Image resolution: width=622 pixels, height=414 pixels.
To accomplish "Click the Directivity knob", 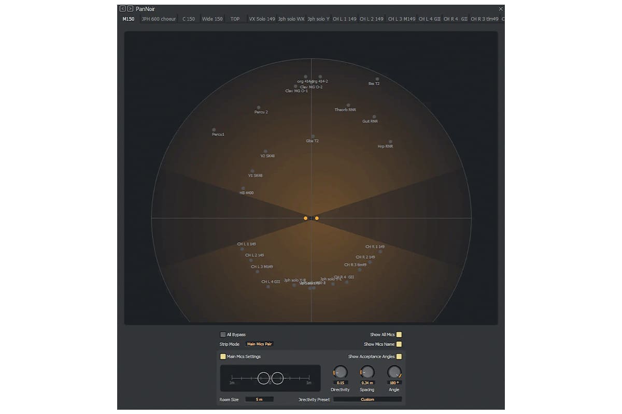I will click(341, 372).
